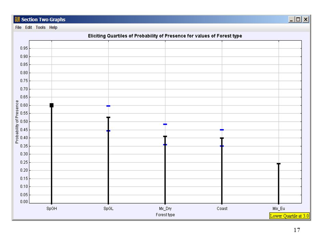This screenshot has width=328, height=246.
Task: Click the Mix_Eu median bar top
Action: point(279,164)
